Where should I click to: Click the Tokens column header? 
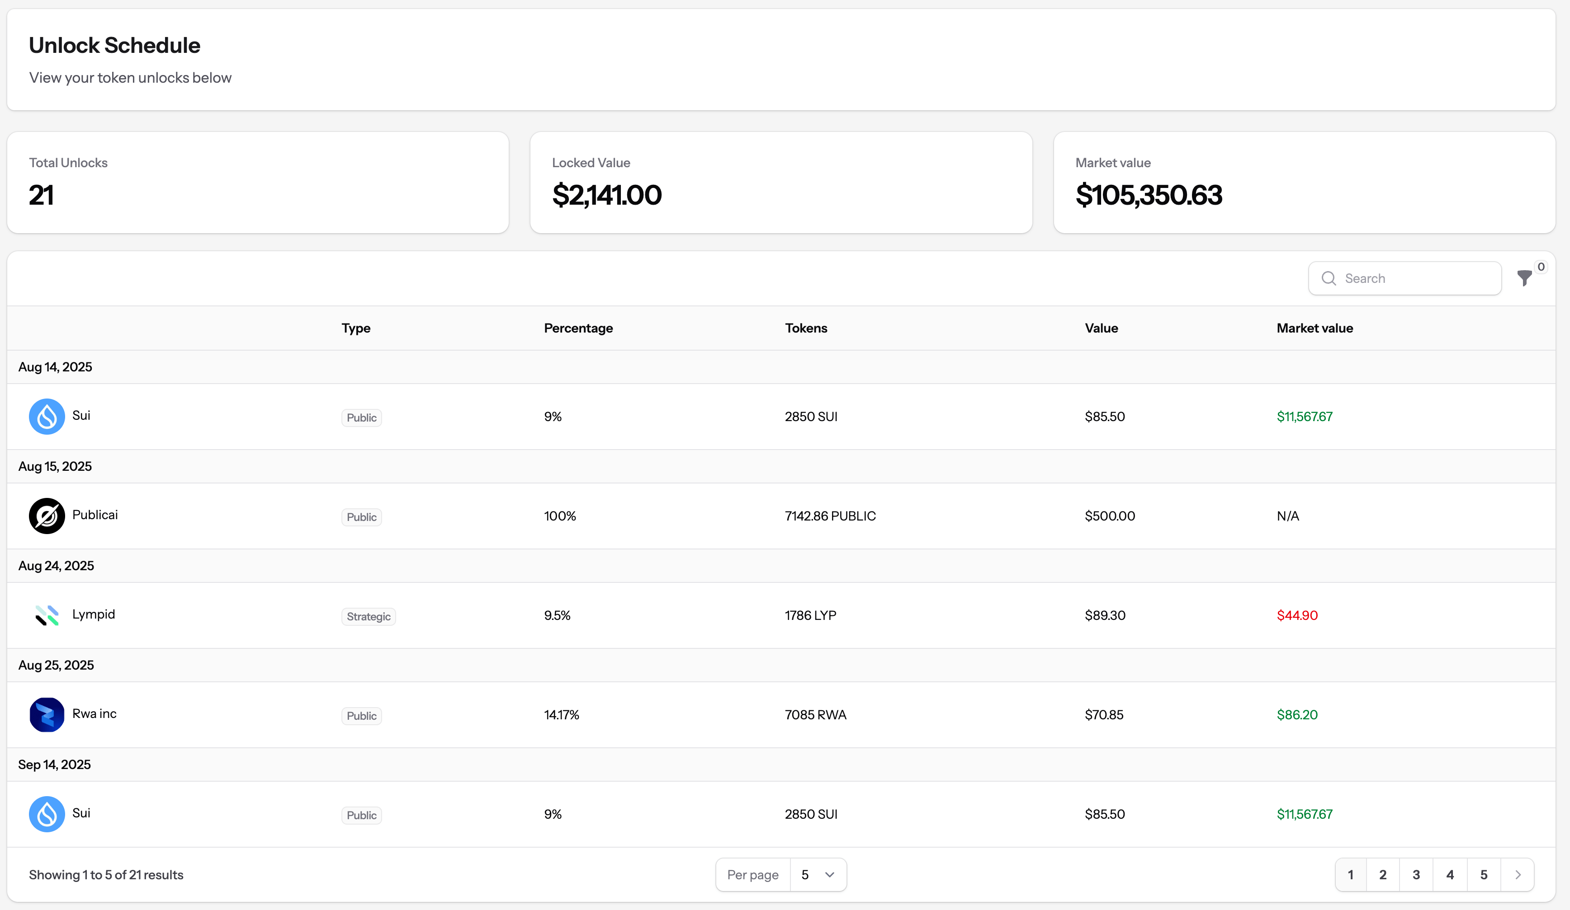805,328
